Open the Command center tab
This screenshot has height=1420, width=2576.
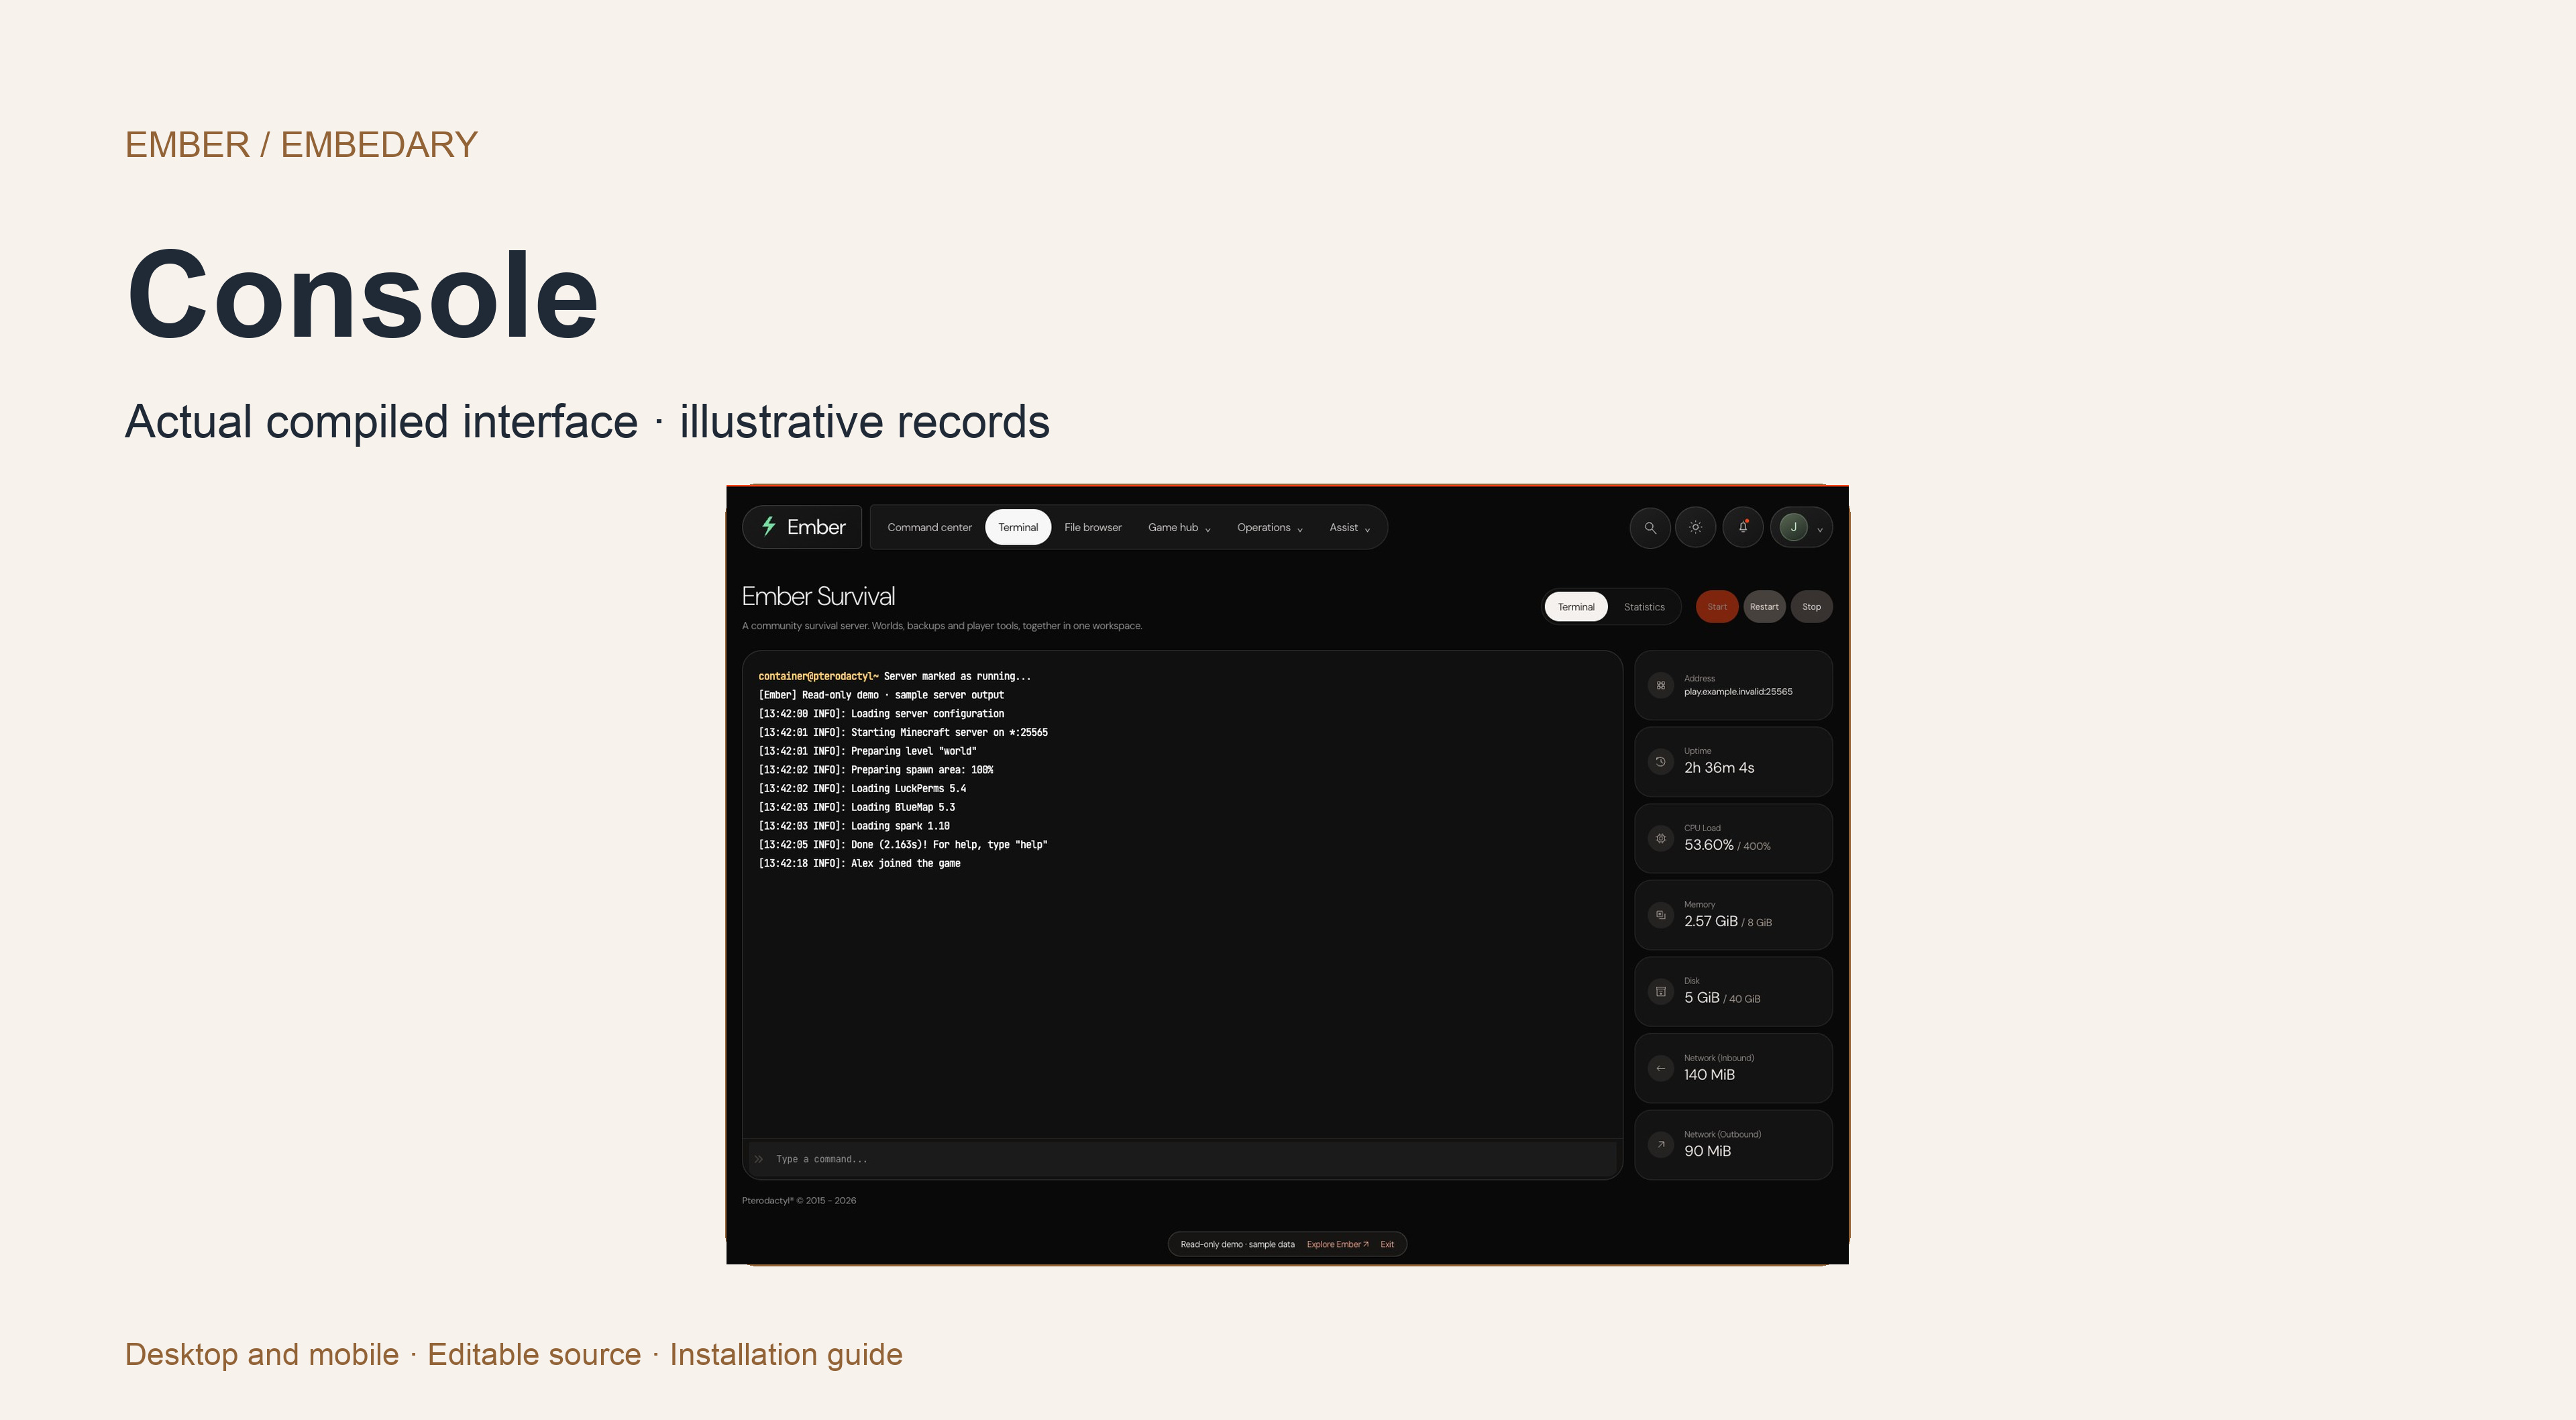point(929,527)
